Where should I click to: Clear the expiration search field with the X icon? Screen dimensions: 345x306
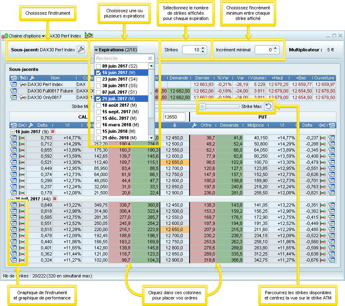tap(150, 58)
